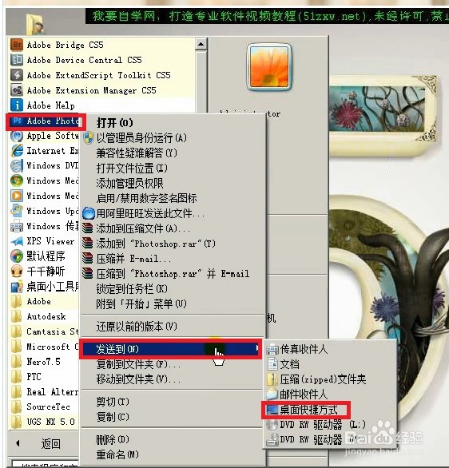Viewport: 449px width, 468px height.
Task: Choose 打开(O) from context menu
Action: pyautogui.click(x=114, y=123)
